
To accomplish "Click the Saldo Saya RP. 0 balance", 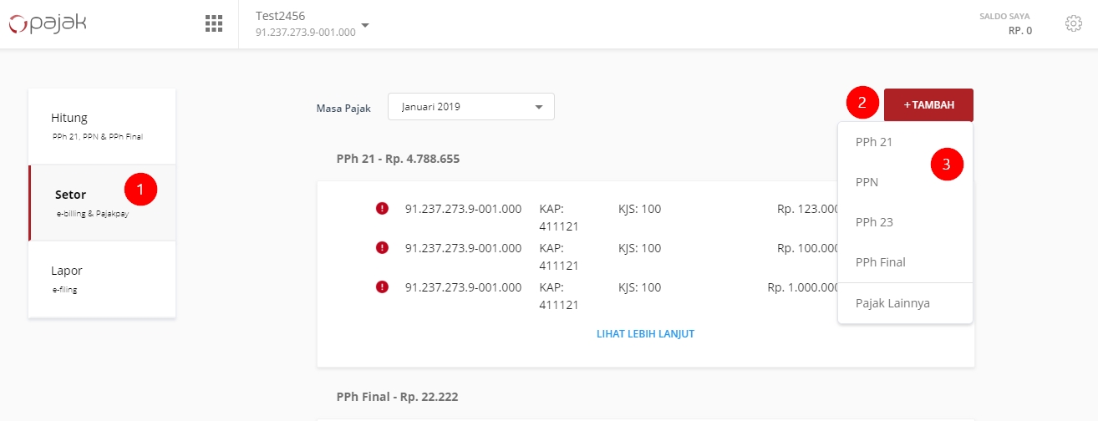I will pos(1005,23).
